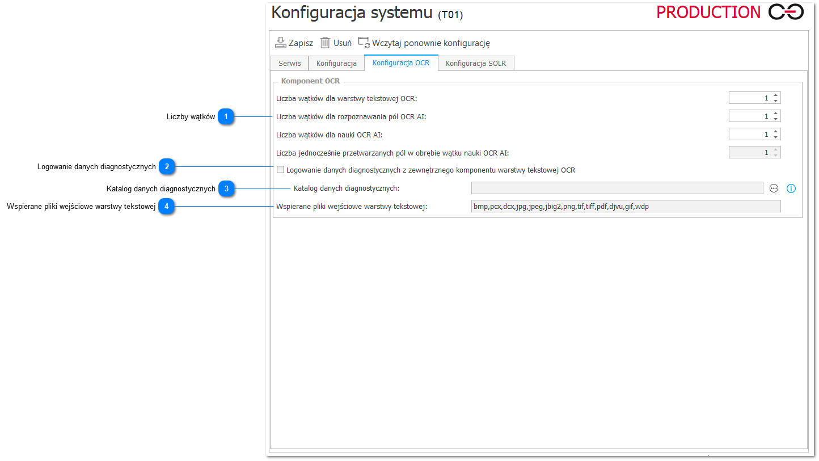Increase thread count for rozpoznawania pól OCR AI

click(775, 113)
